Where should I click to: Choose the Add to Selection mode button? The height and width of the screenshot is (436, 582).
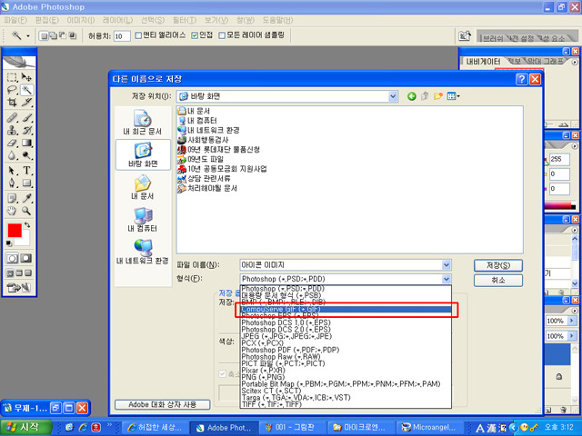click(x=54, y=35)
